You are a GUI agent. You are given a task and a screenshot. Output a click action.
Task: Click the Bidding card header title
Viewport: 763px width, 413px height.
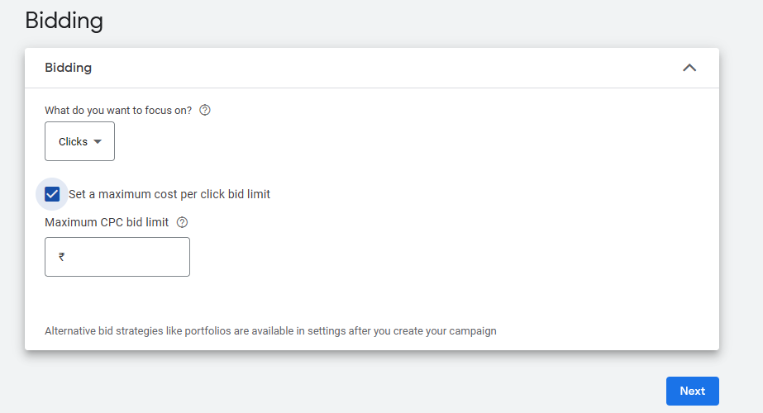pyautogui.click(x=68, y=68)
